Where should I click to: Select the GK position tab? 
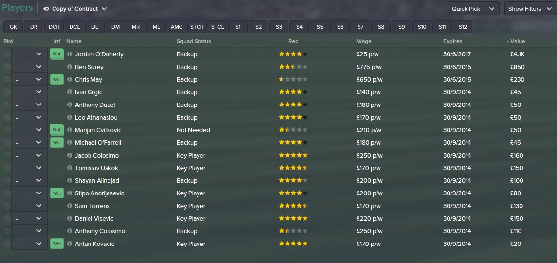(x=13, y=27)
